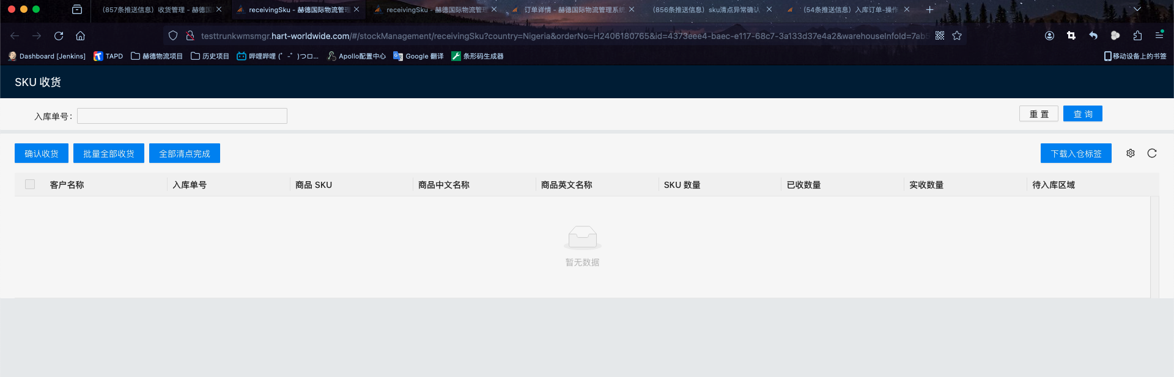Bookmark this page with the star icon
The width and height of the screenshot is (1174, 377).
[x=957, y=36]
